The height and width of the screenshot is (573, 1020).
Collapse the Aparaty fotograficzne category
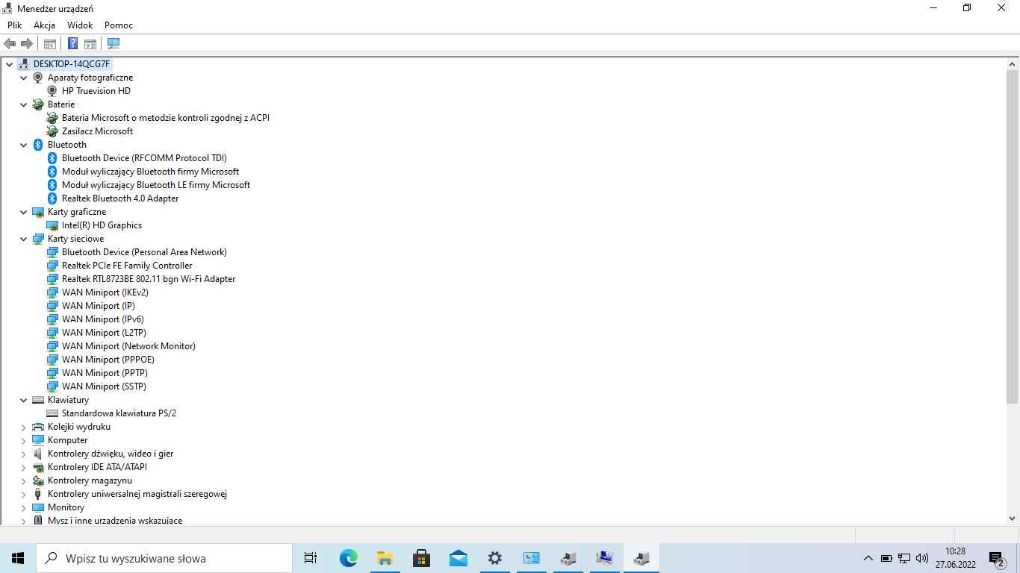pos(24,78)
